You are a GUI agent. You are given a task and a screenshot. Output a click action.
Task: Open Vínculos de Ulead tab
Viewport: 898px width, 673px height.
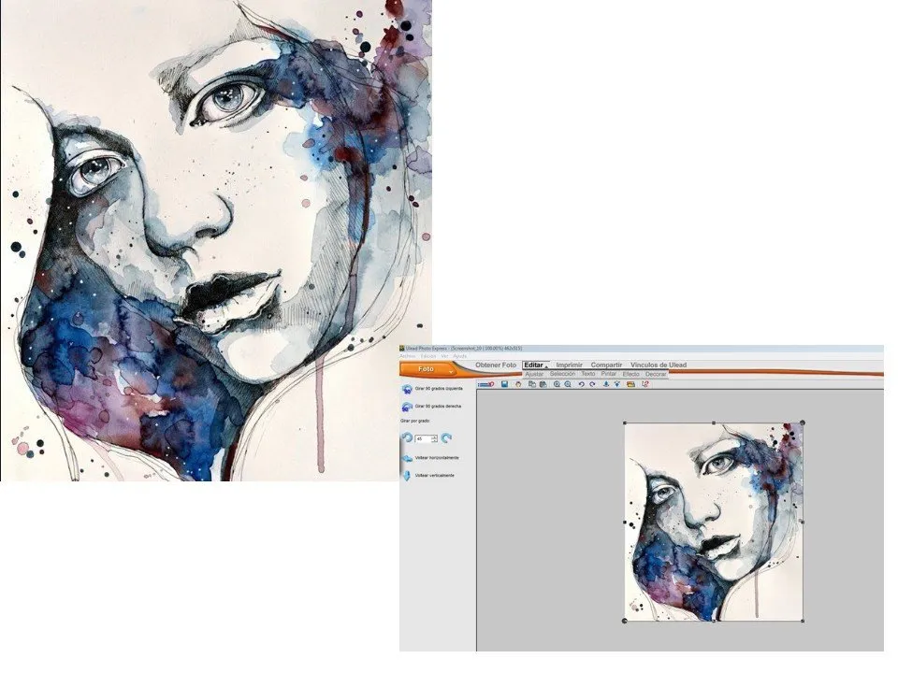pos(659,365)
